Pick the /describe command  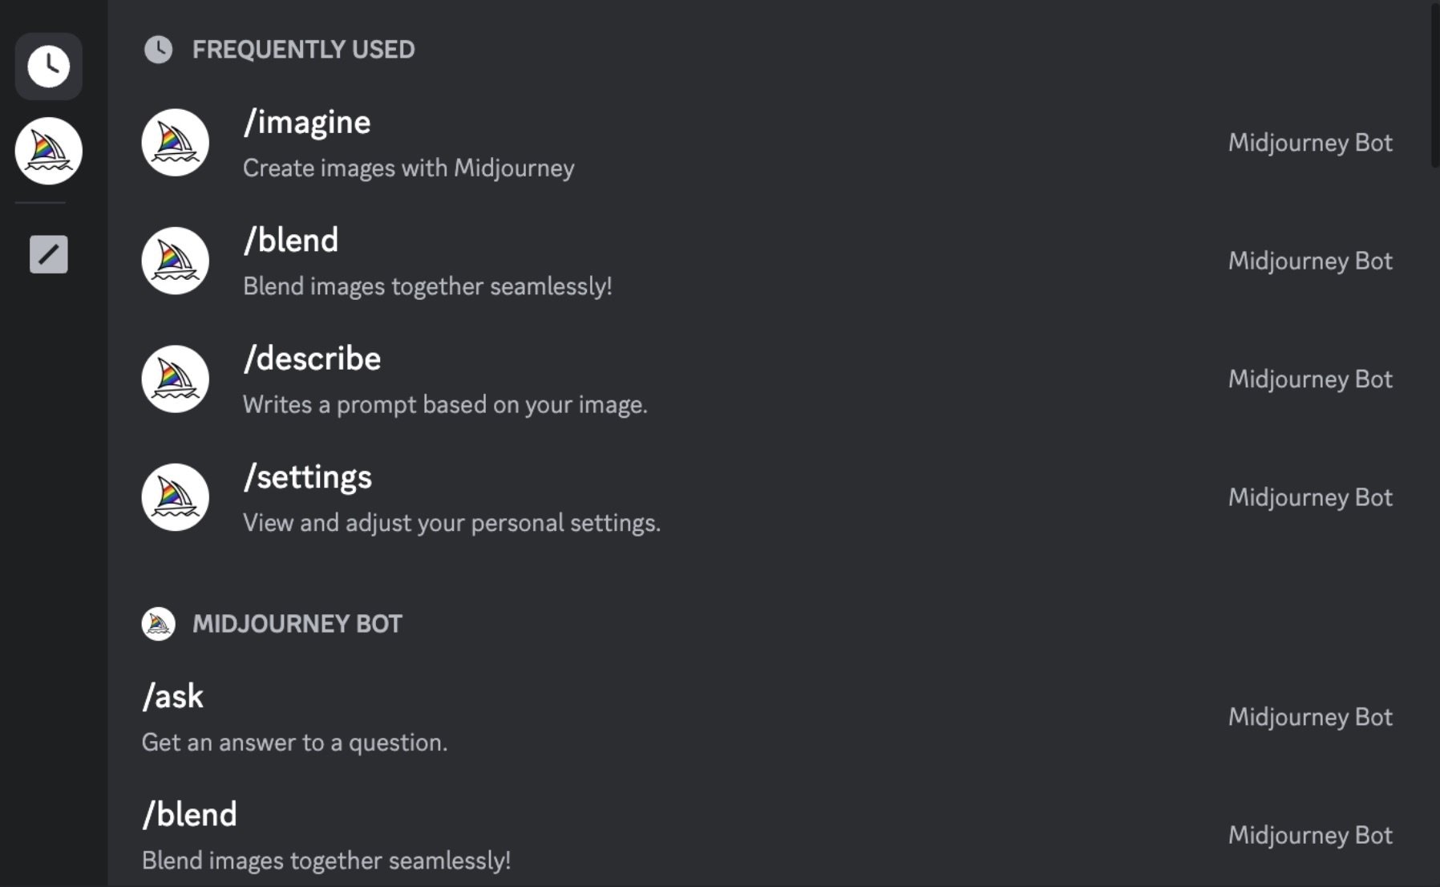coord(767,379)
